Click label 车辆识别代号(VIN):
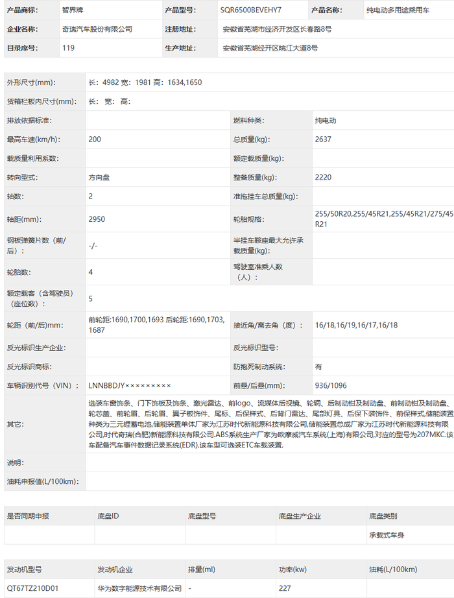 pos(43,386)
